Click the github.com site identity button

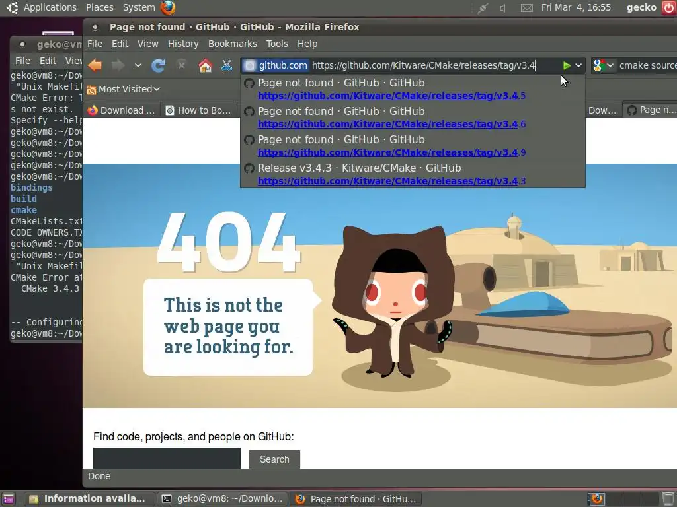tap(276, 65)
